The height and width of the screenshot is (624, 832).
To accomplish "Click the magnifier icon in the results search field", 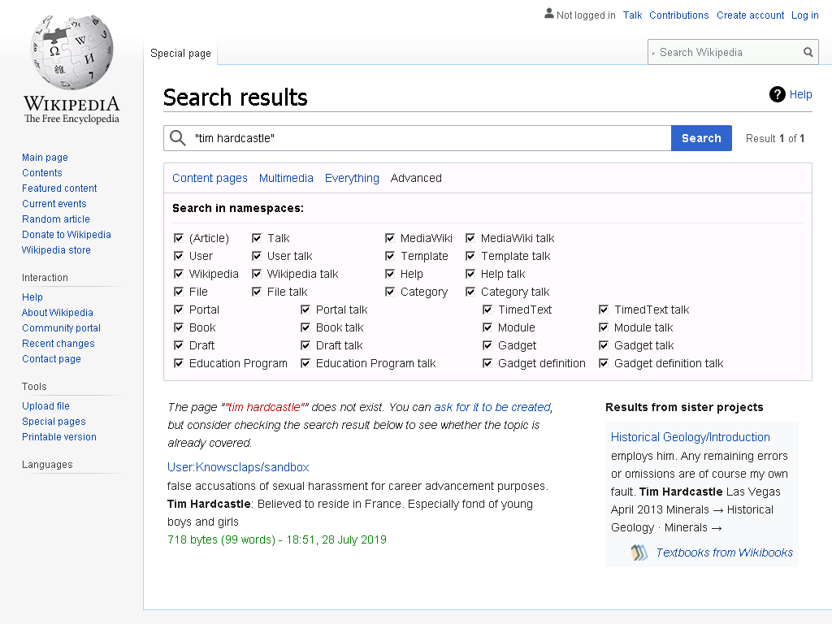I will click(178, 138).
